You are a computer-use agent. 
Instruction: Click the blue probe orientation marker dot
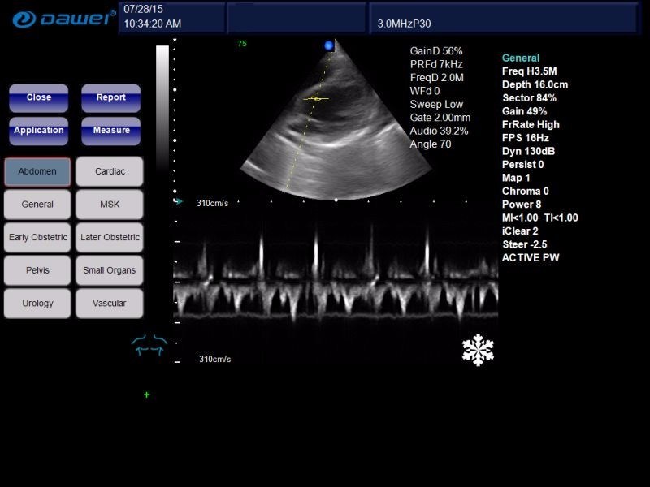point(329,46)
